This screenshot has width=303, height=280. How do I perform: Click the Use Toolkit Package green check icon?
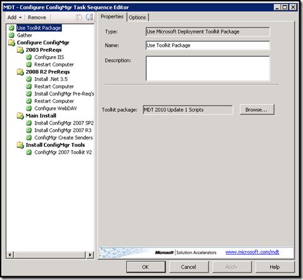[x=11, y=28]
